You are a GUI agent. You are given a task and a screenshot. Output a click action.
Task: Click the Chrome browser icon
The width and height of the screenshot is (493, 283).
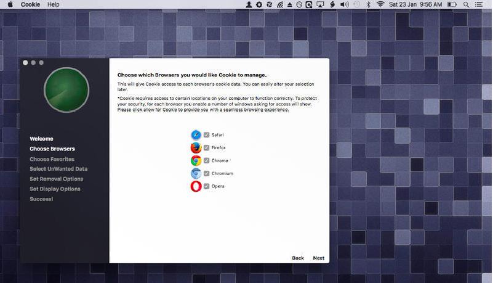(196, 160)
